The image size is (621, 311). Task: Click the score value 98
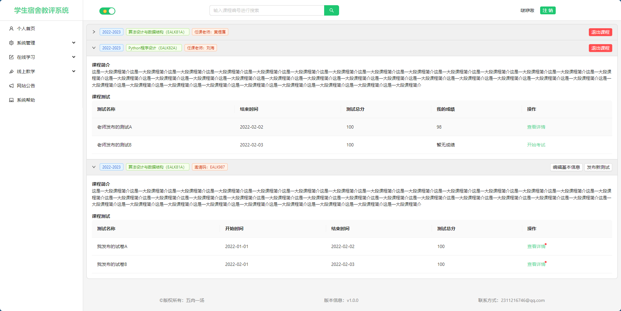tap(439, 127)
